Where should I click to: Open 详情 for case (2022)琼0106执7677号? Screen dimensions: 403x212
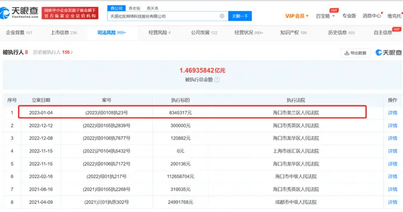click(x=392, y=138)
